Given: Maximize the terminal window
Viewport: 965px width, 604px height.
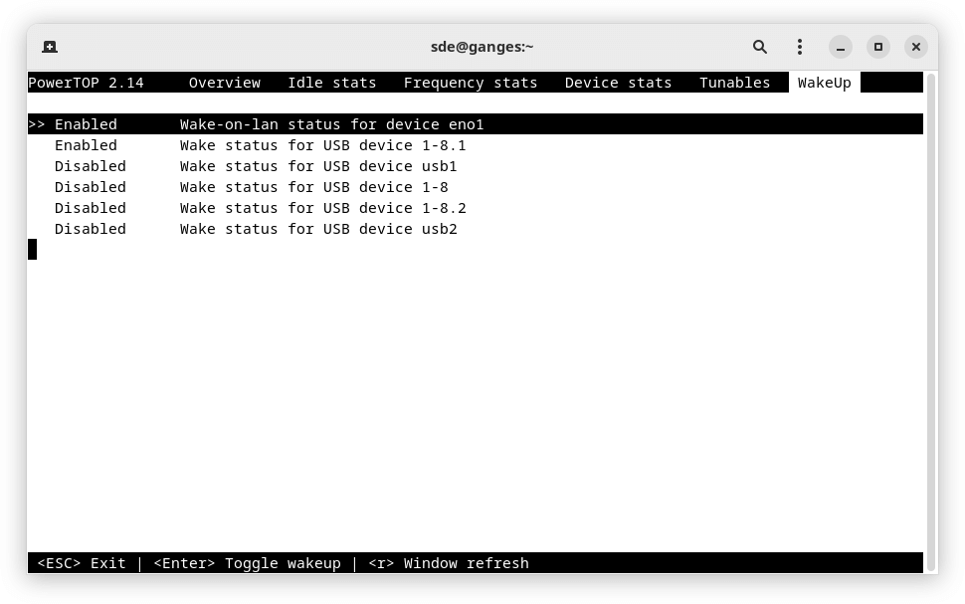Looking at the screenshot, I should click(x=878, y=47).
